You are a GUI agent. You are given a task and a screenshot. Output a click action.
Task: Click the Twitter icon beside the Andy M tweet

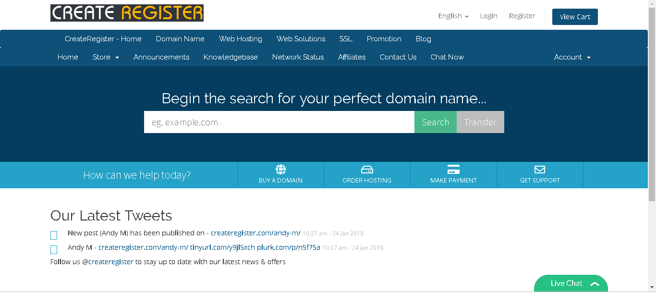click(x=54, y=250)
